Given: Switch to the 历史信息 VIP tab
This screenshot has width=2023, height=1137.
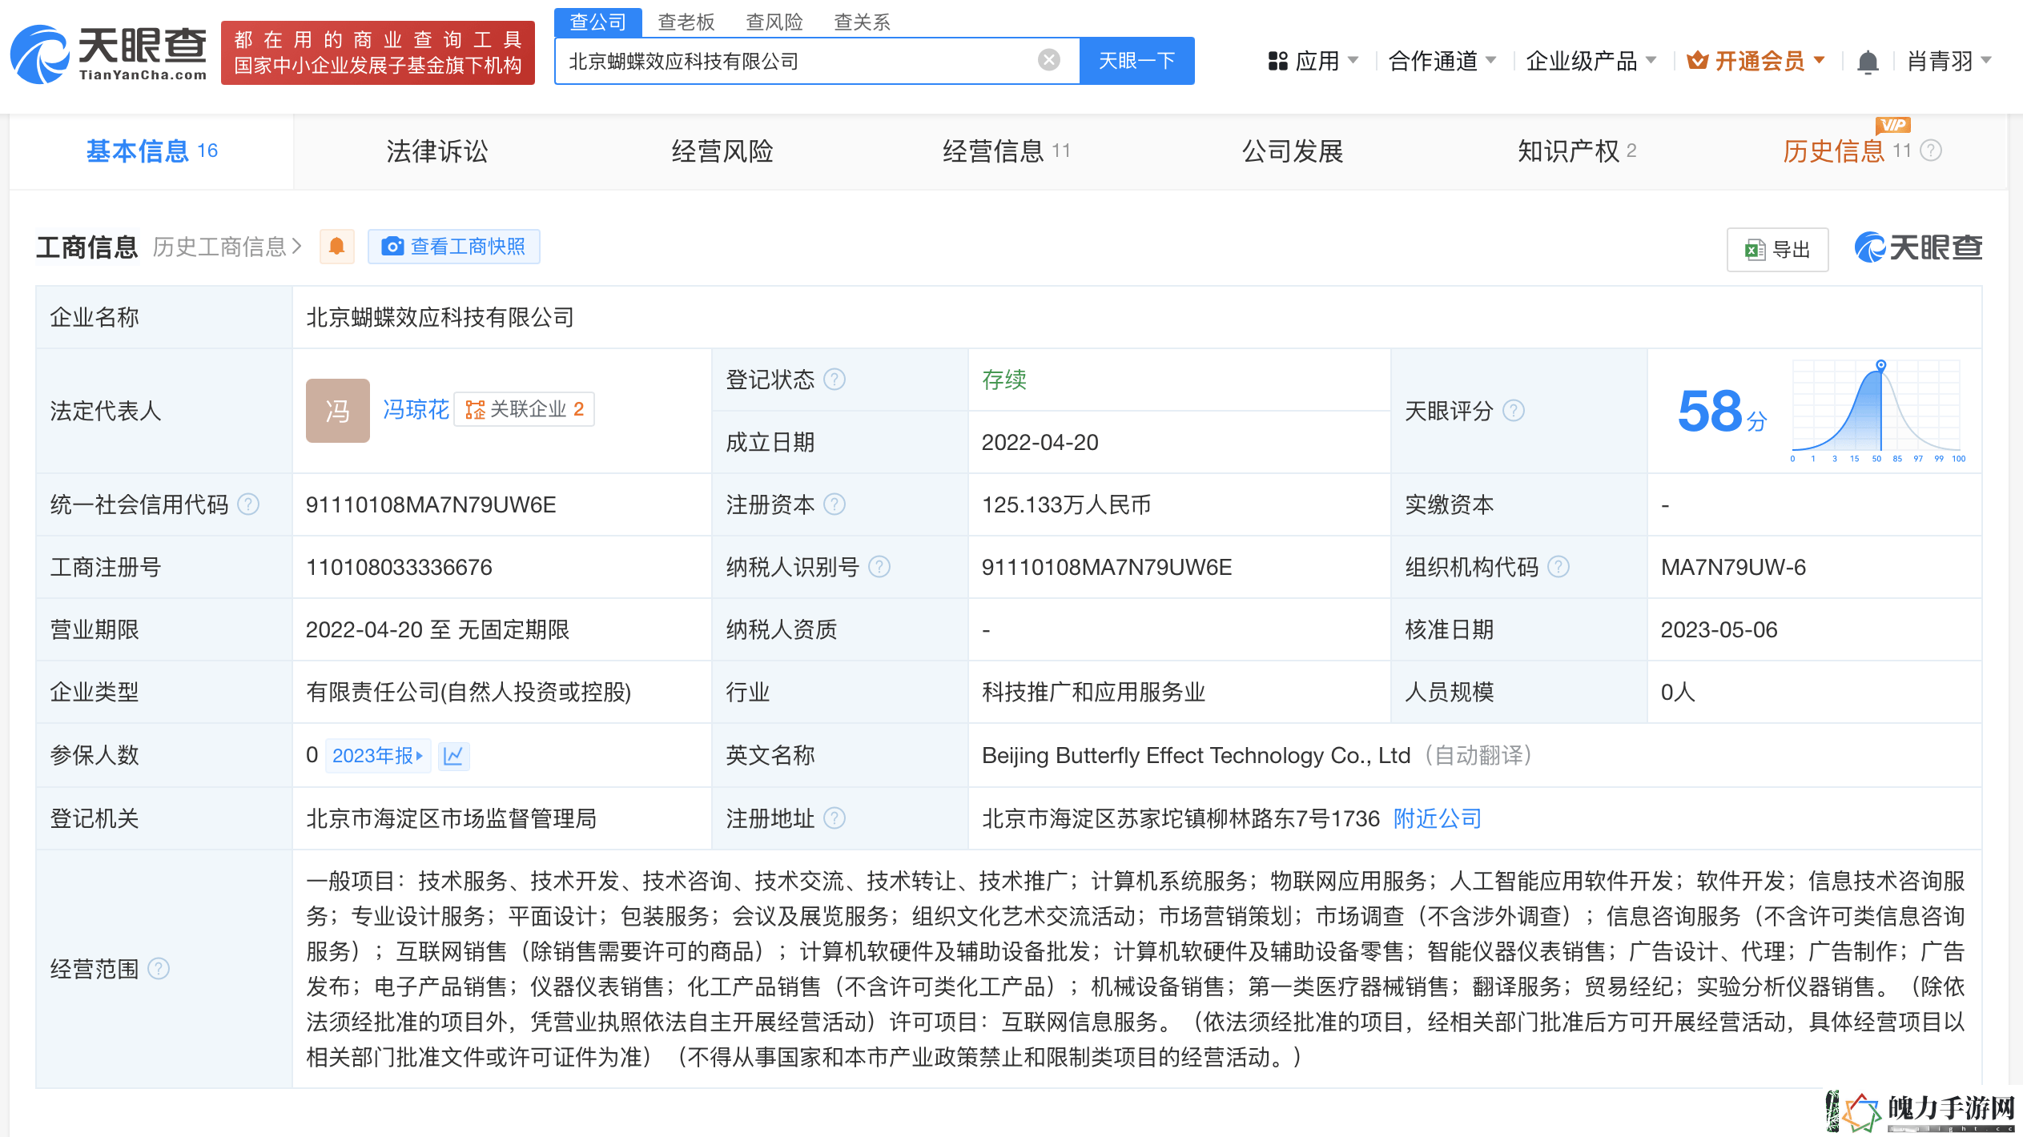Looking at the screenshot, I should (x=1847, y=151).
